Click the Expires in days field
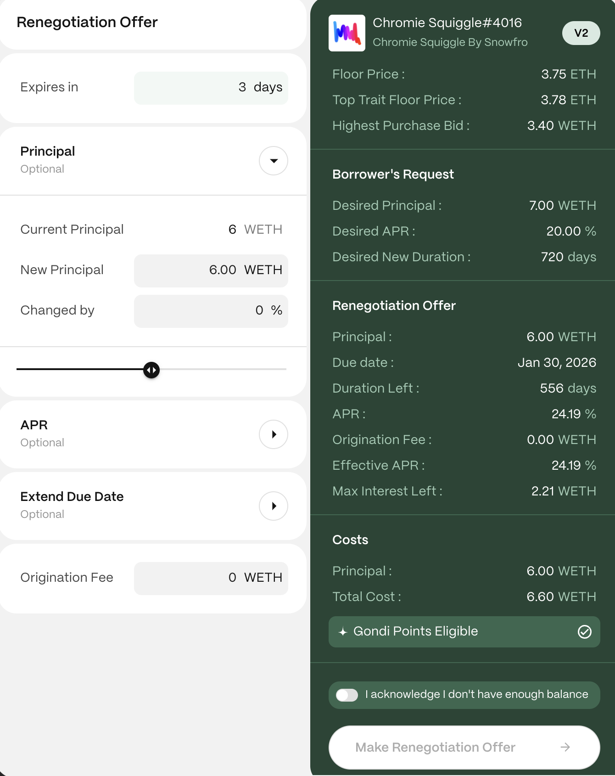615x776 pixels. point(211,88)
